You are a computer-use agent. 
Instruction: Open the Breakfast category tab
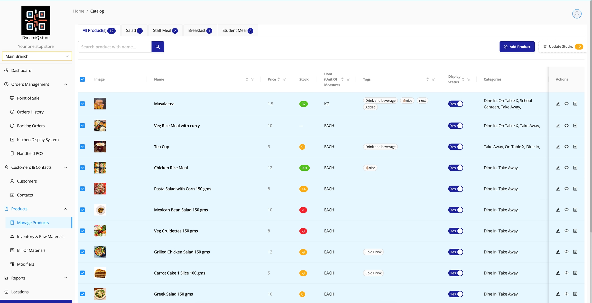(200, 31)
